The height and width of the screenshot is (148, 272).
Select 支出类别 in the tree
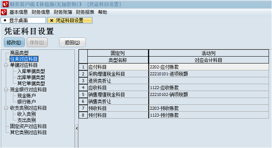click(x=26, y=120)
